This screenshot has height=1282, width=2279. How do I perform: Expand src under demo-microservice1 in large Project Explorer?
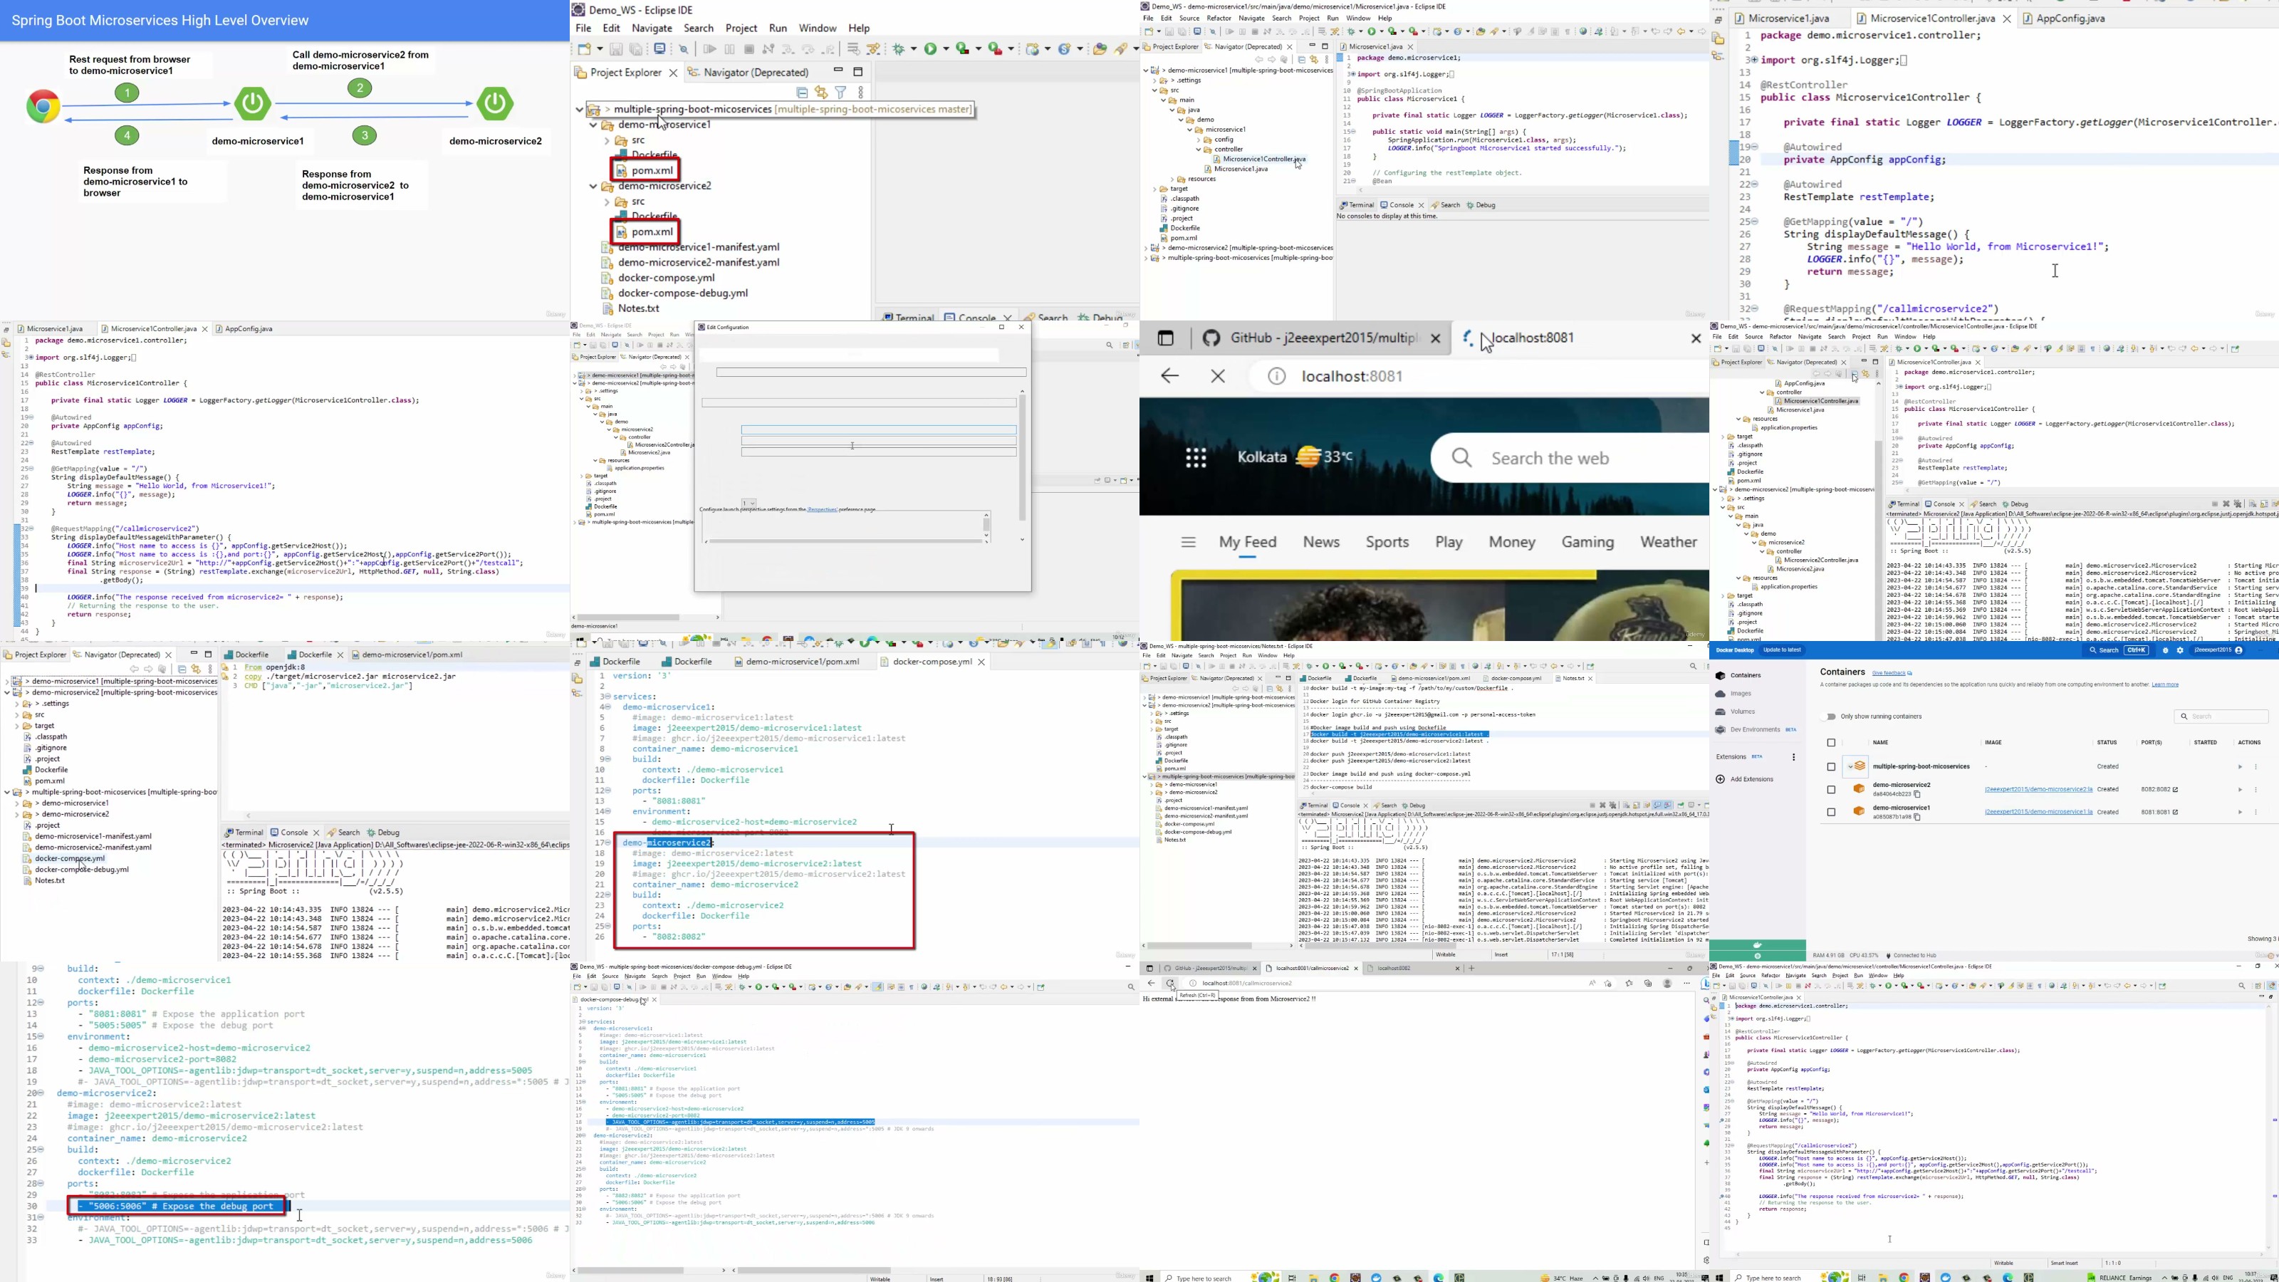(607, 141)
